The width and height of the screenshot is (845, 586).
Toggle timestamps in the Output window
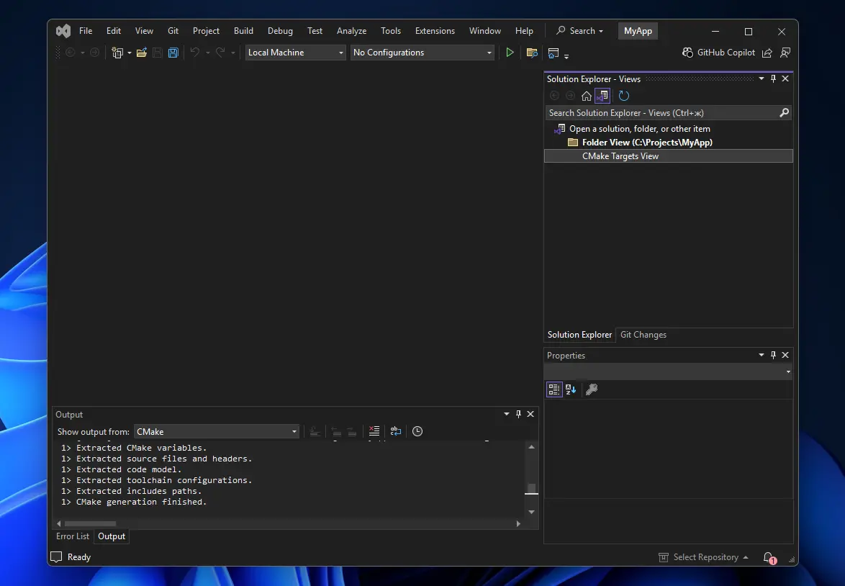417,431
